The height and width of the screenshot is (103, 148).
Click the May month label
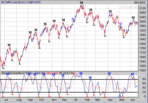point(122,100)
